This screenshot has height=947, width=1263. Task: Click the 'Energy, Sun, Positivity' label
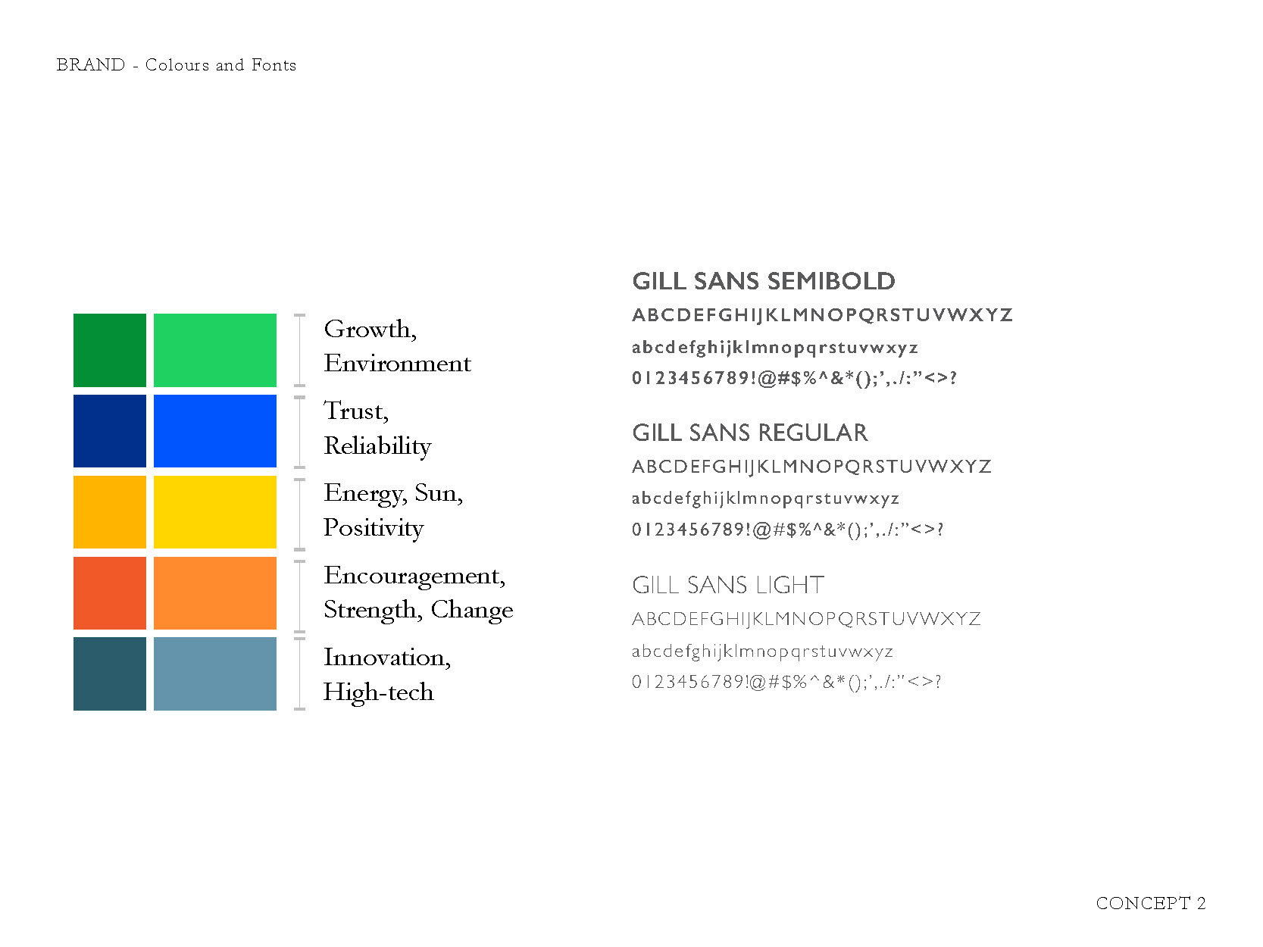393,511
